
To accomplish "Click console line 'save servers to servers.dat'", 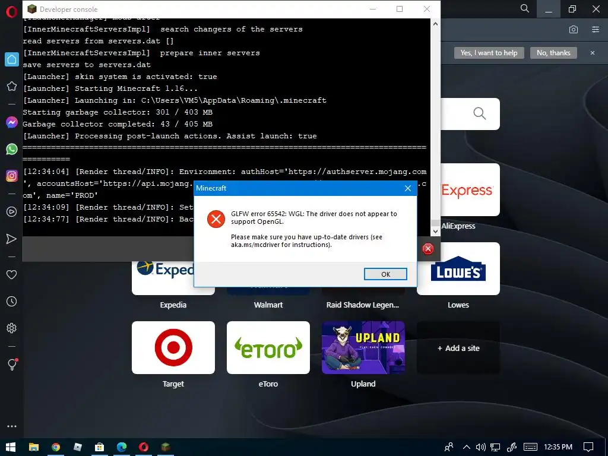I will [87, 65].
